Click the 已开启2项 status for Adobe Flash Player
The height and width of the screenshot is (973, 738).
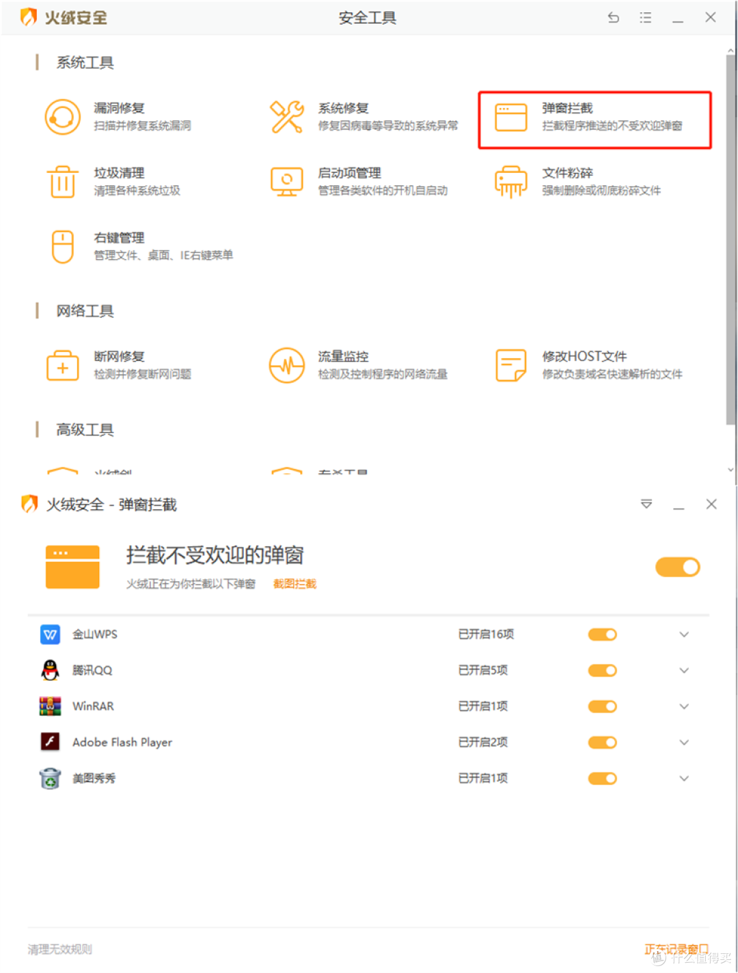pyautogui.click(x=483, y=743)
